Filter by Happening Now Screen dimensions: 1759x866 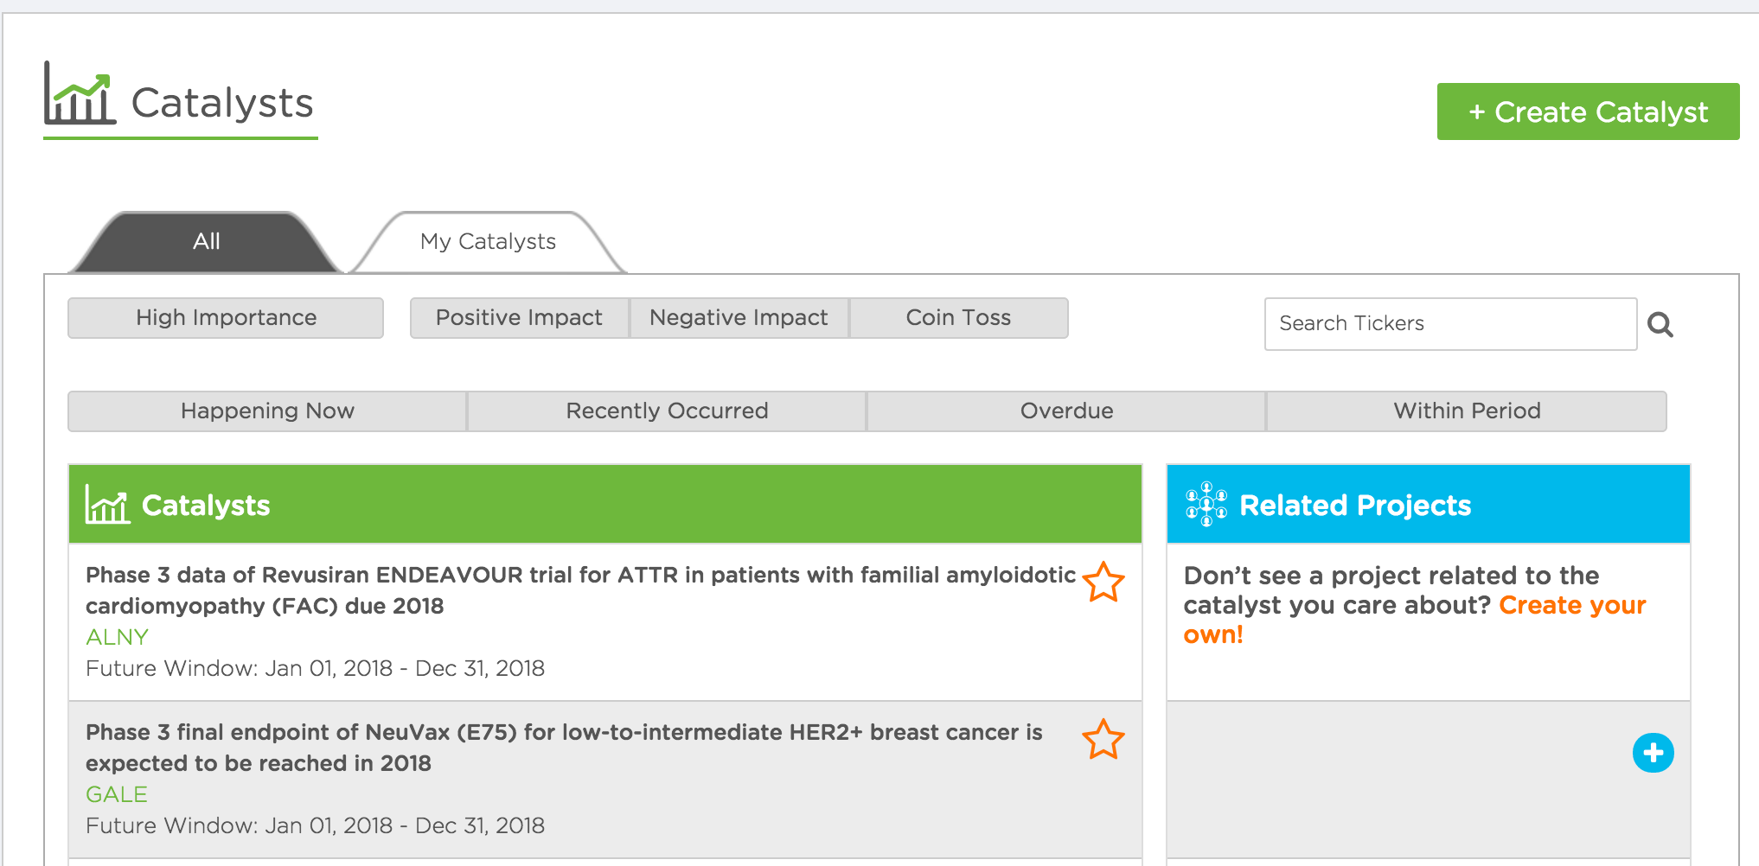click(x=267, y=411)
